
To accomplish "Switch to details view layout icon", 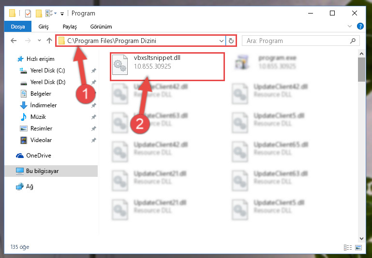I will pos(348,247).
